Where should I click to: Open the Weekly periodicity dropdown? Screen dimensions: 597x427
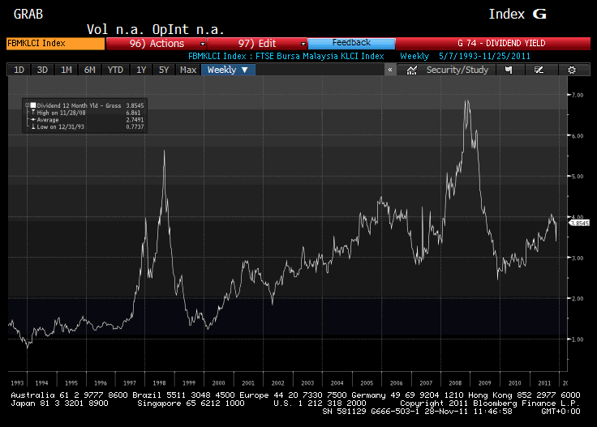pos(228,70)
